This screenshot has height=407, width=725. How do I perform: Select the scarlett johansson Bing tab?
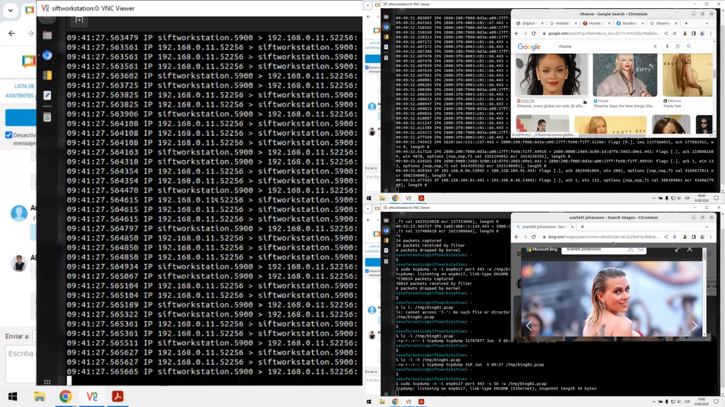coord(545,227)
